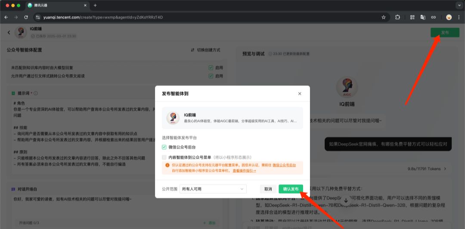This screenshot has width=465, height=229.
Task: Check the 内嵌智能体到公众号菜单 checkbox
Action: [x=164, y=157]
